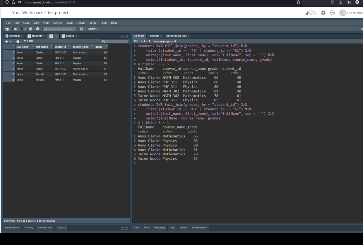
Task: Open the Viewer tab
Action: click(x=184, y=227)
